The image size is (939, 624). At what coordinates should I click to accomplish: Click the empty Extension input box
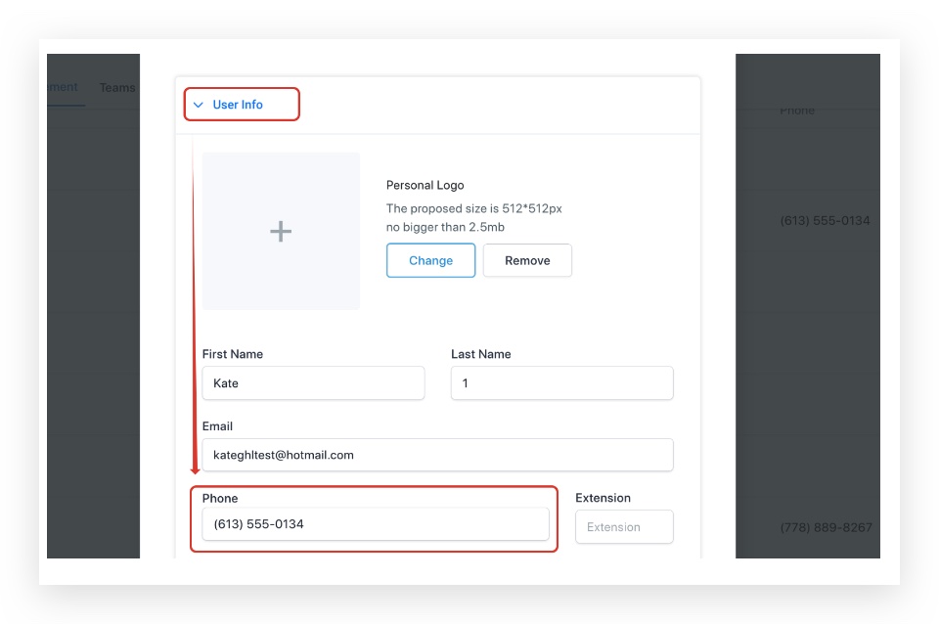pyautogui.click(x=624, y=527)
